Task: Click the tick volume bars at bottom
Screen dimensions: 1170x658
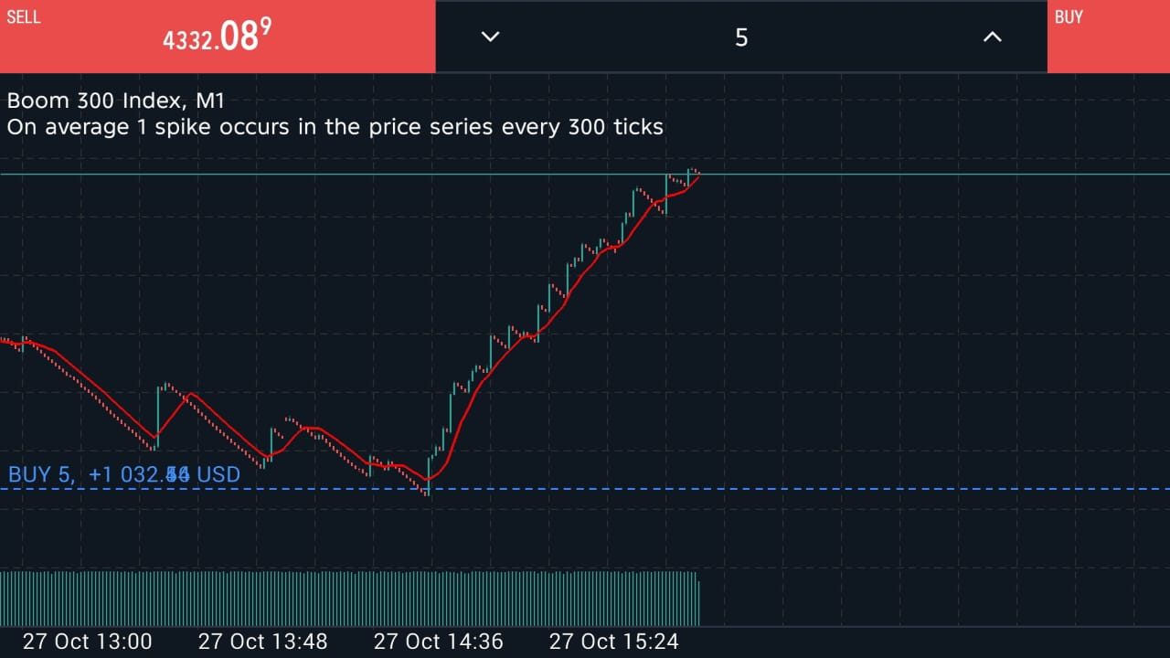Action: click(350, 599)
